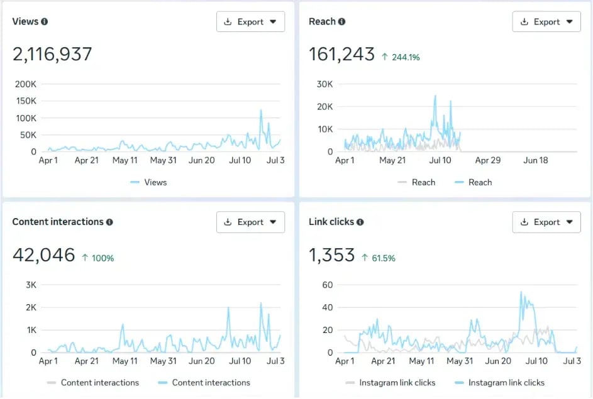Click download icon in Reach Export button

524,21
